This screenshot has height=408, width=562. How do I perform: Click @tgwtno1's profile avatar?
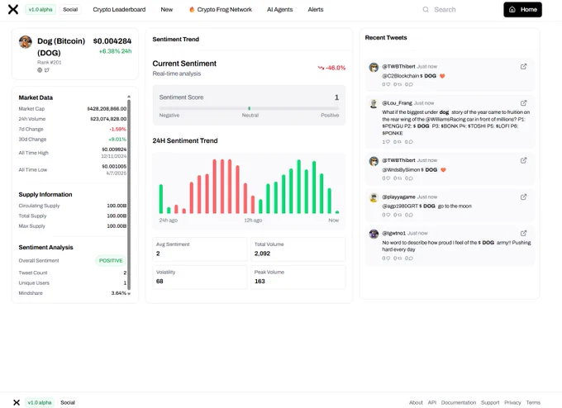374,234
